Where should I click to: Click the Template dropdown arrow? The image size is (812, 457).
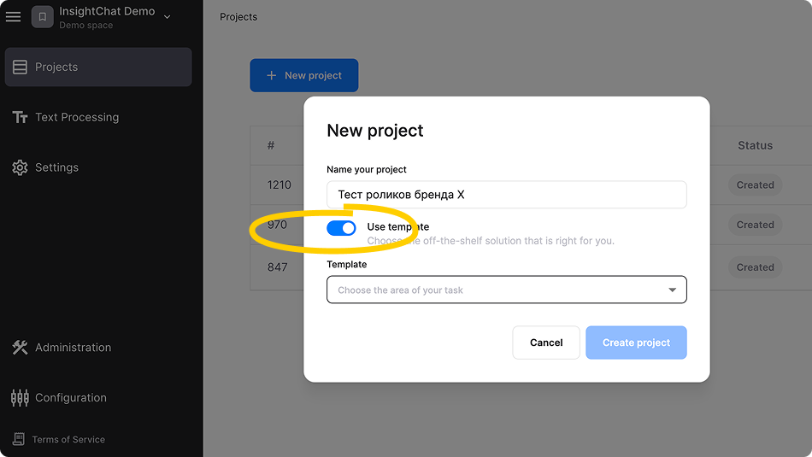(672, 290)
